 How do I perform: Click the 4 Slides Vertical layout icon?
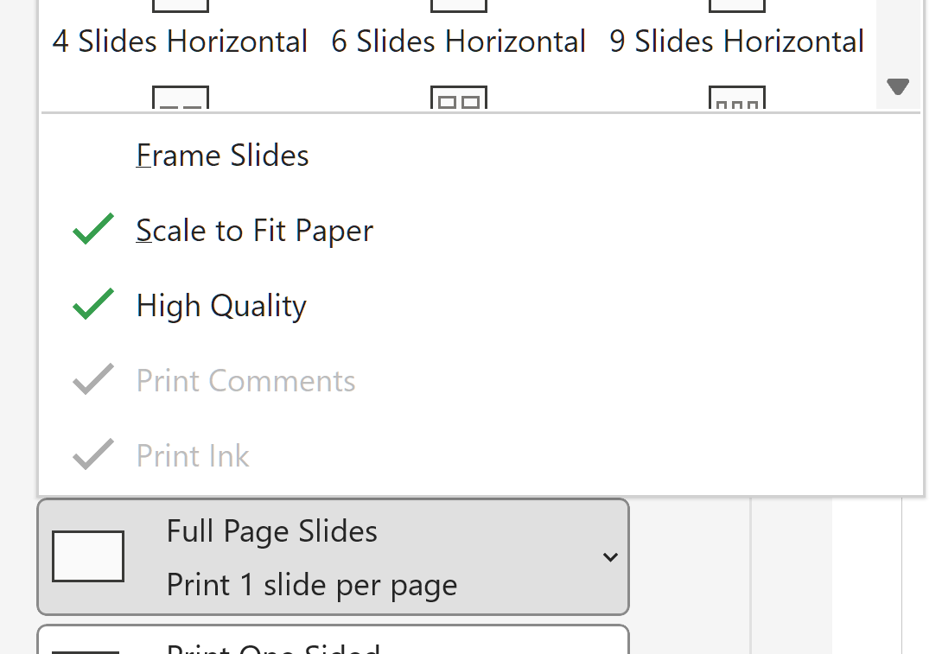point(181,98)
